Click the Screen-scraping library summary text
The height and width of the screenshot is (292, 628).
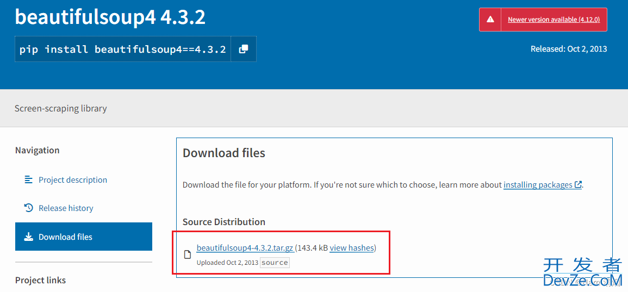pyautogui.click(x=60, y=108)
